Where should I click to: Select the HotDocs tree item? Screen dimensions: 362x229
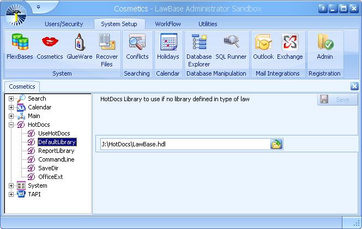click(39, 125)
